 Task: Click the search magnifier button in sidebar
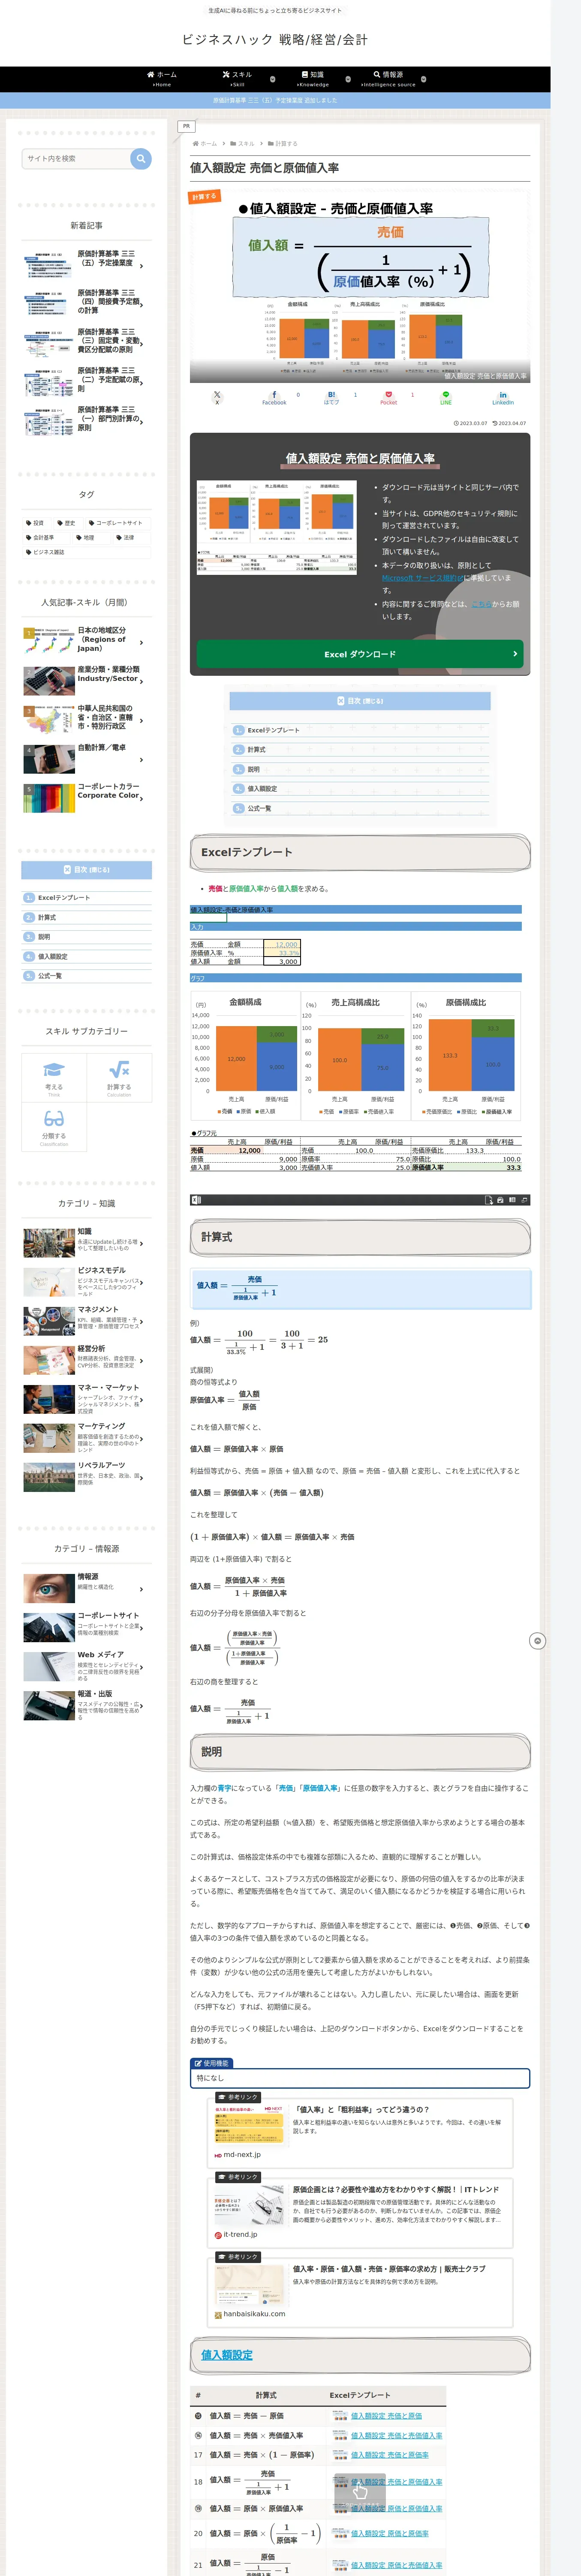coord(141,159)
